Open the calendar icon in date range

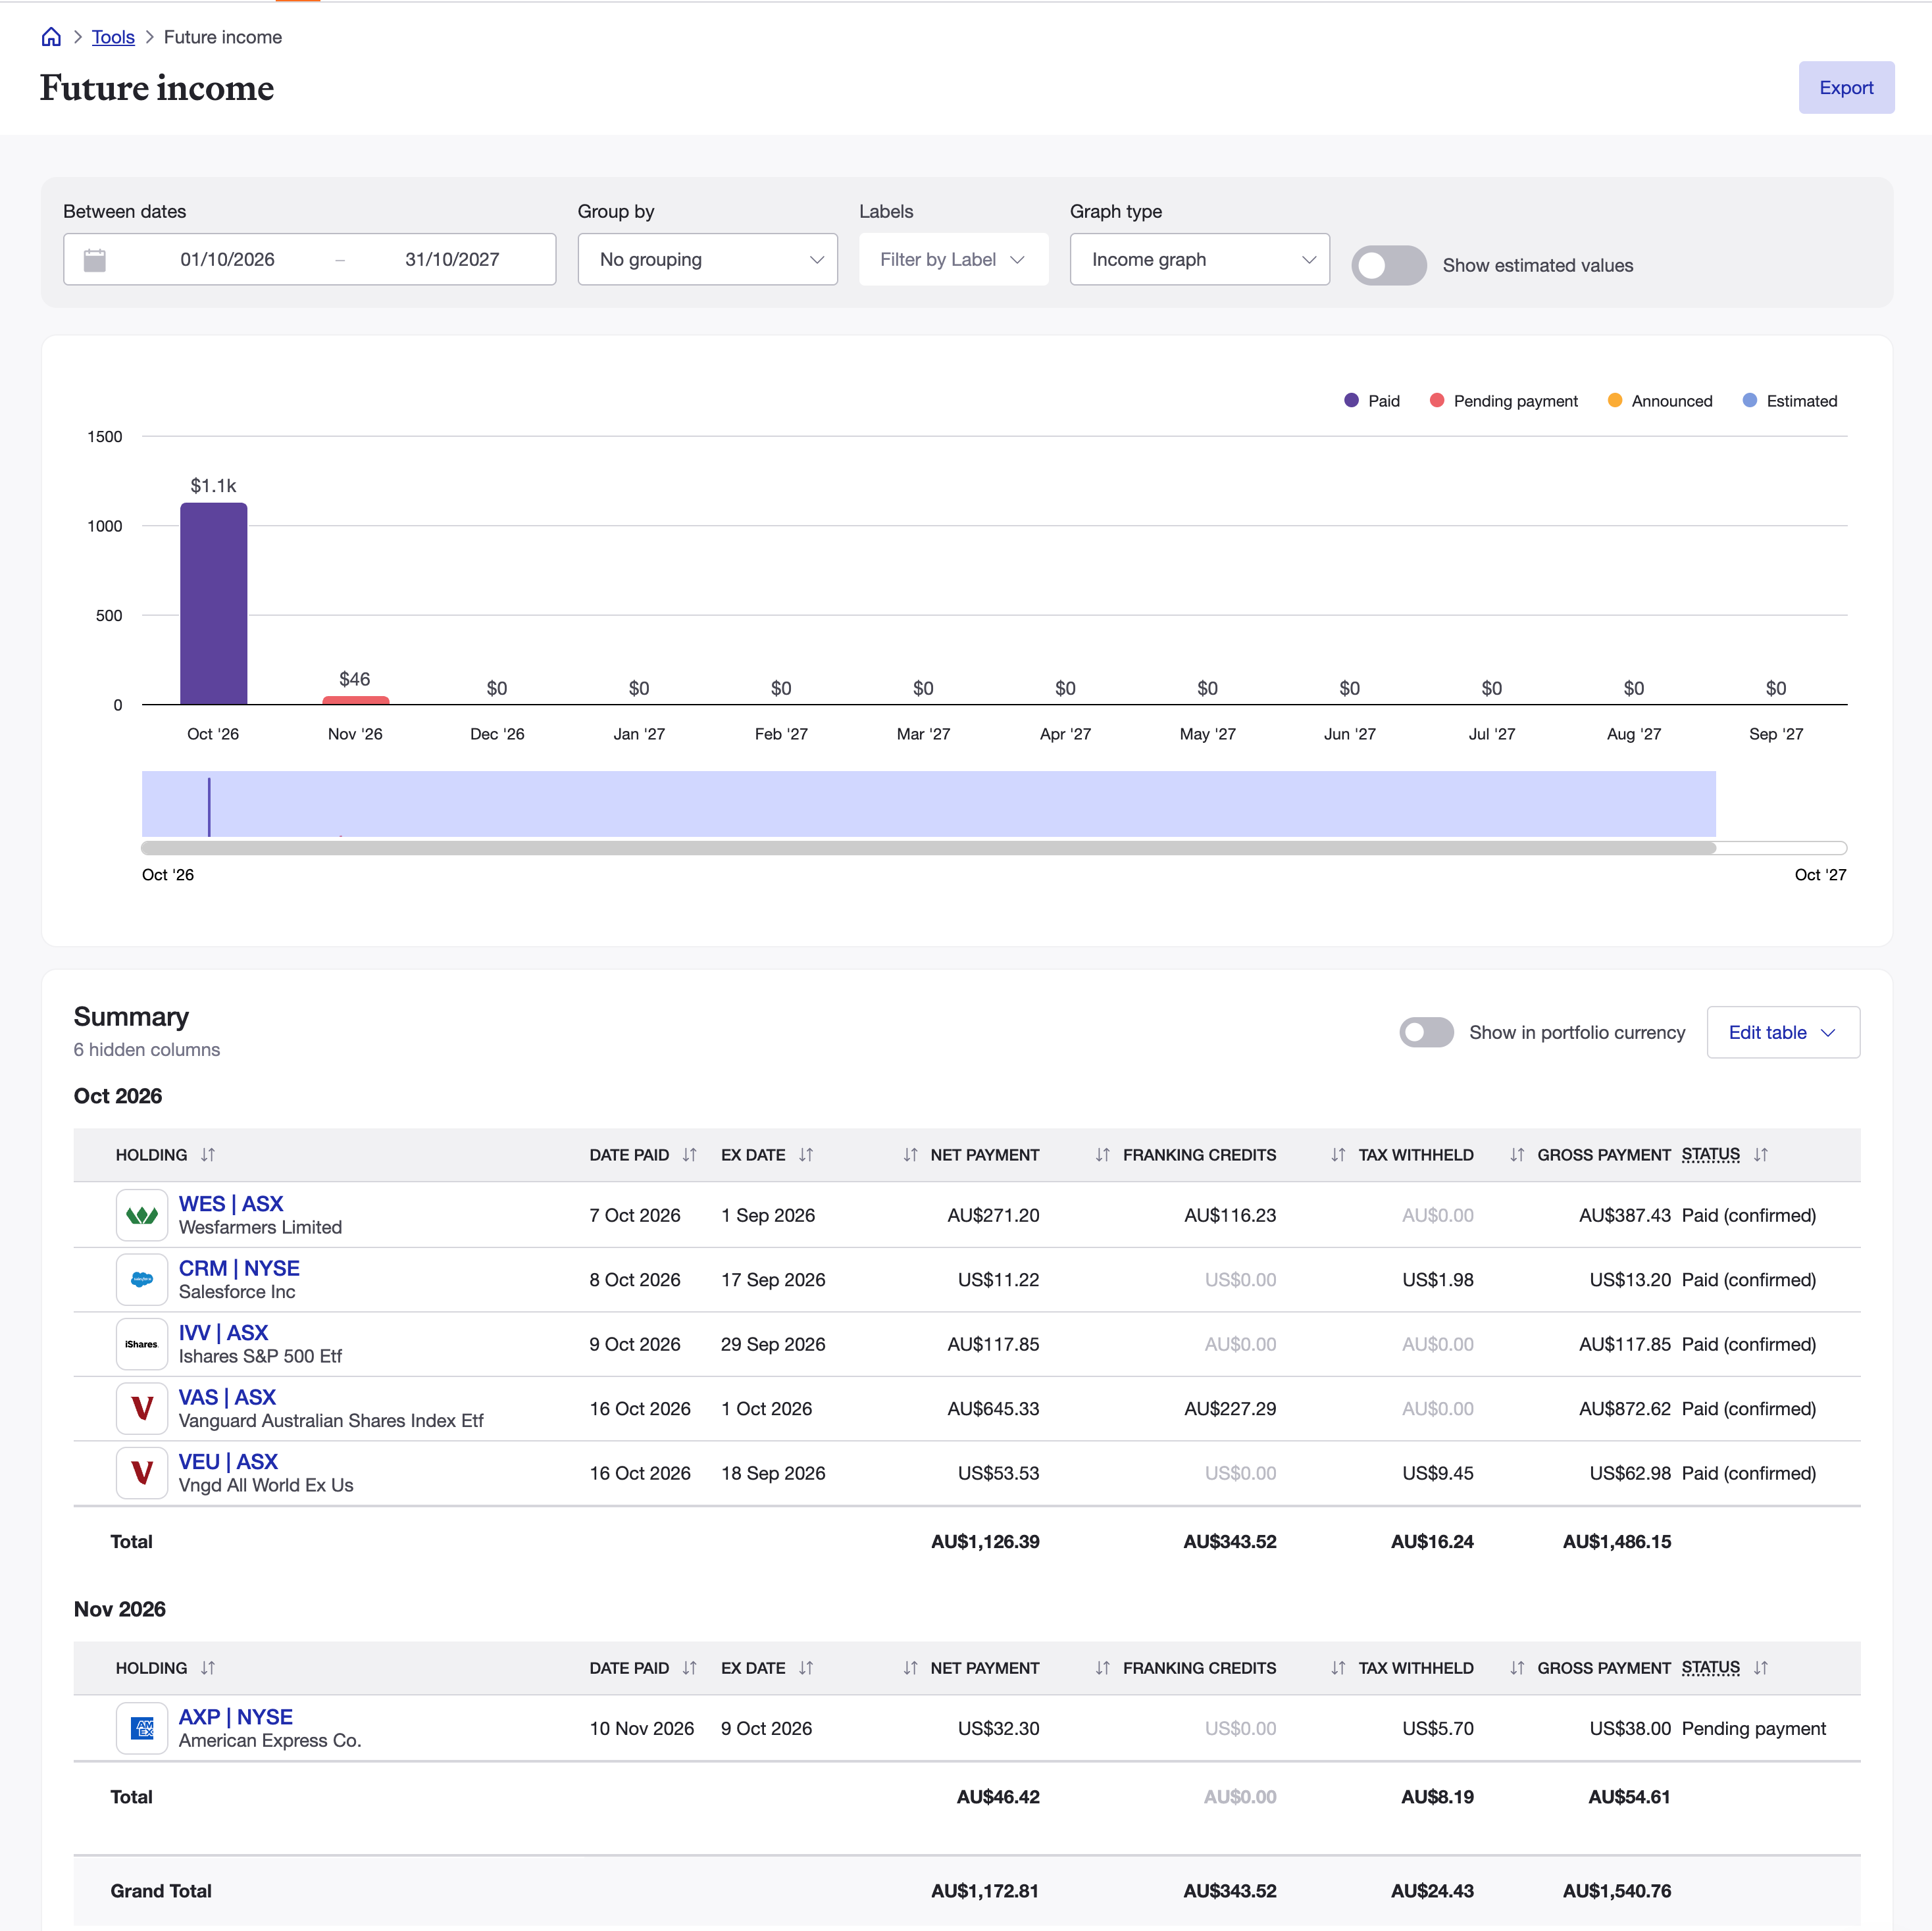coord(95,260)
